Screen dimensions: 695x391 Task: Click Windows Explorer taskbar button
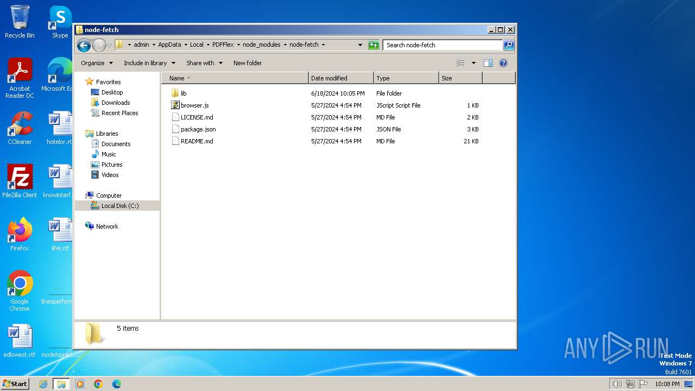pyautogui.click(x=61, y=384)
